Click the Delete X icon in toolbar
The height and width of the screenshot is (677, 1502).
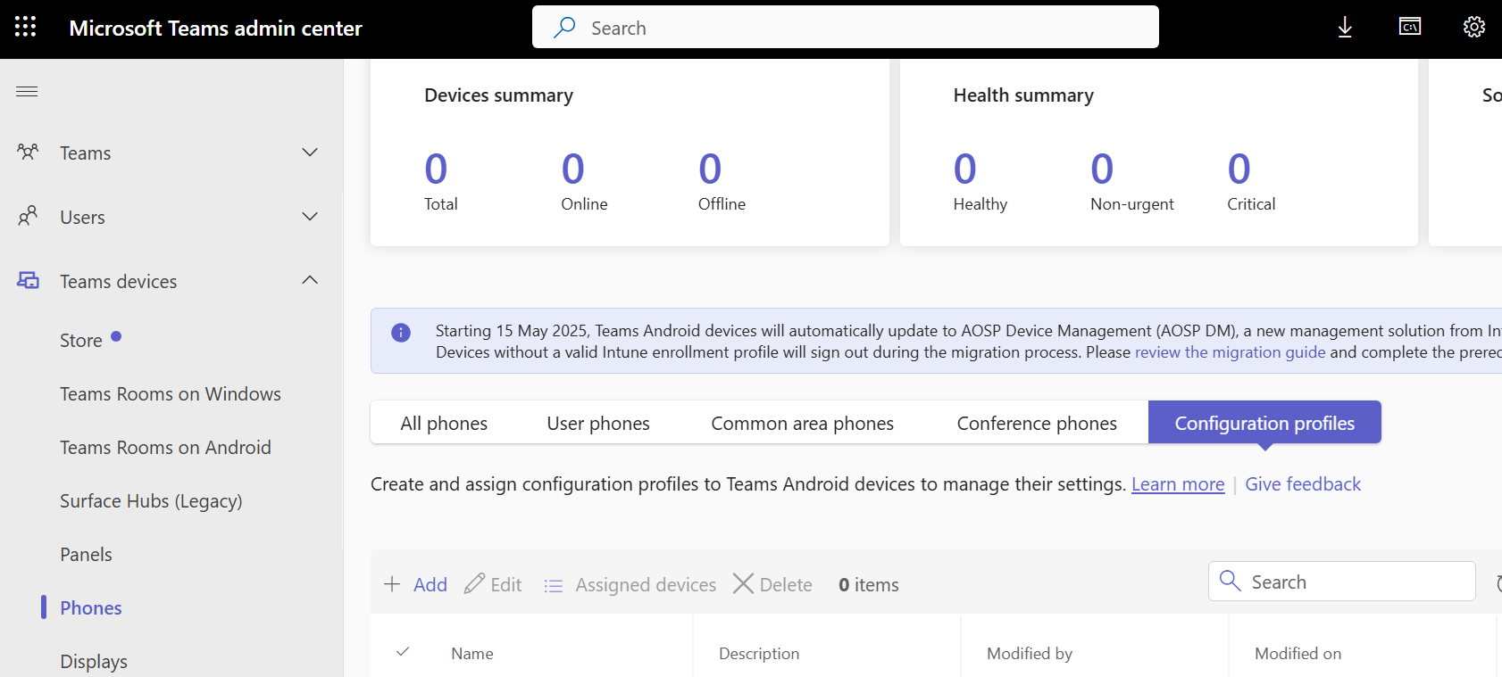[743, 583]
